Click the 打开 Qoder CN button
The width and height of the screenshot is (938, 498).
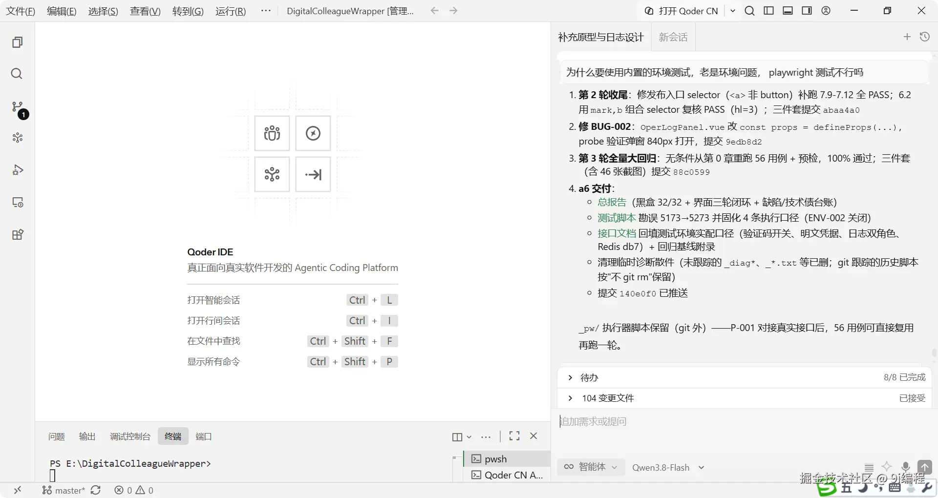682,11
